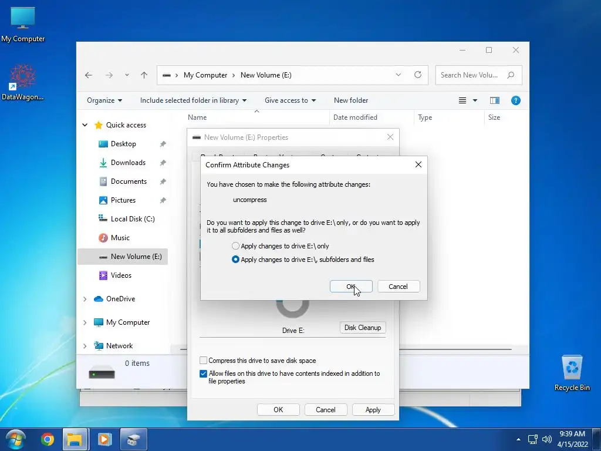Viewport: 601px width, 451px height.
Task: Cancel the Confirm Attribute Changes dialog
Action: point(399,287)
